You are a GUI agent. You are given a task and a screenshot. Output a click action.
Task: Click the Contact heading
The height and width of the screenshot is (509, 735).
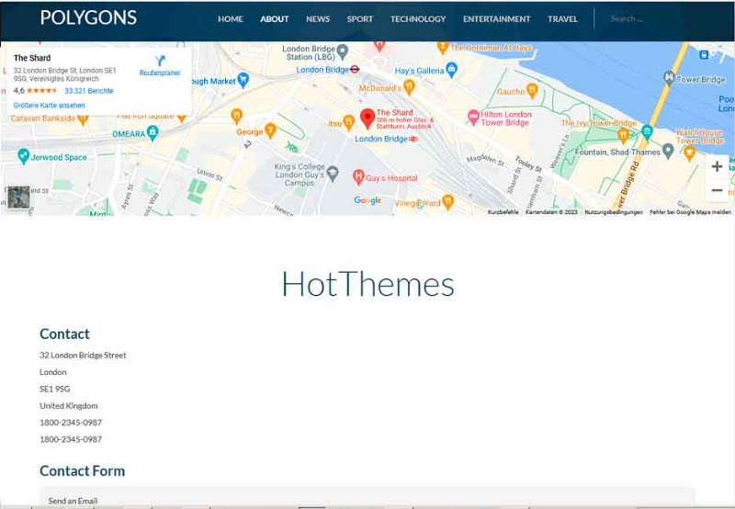click(x=64, y=334)
